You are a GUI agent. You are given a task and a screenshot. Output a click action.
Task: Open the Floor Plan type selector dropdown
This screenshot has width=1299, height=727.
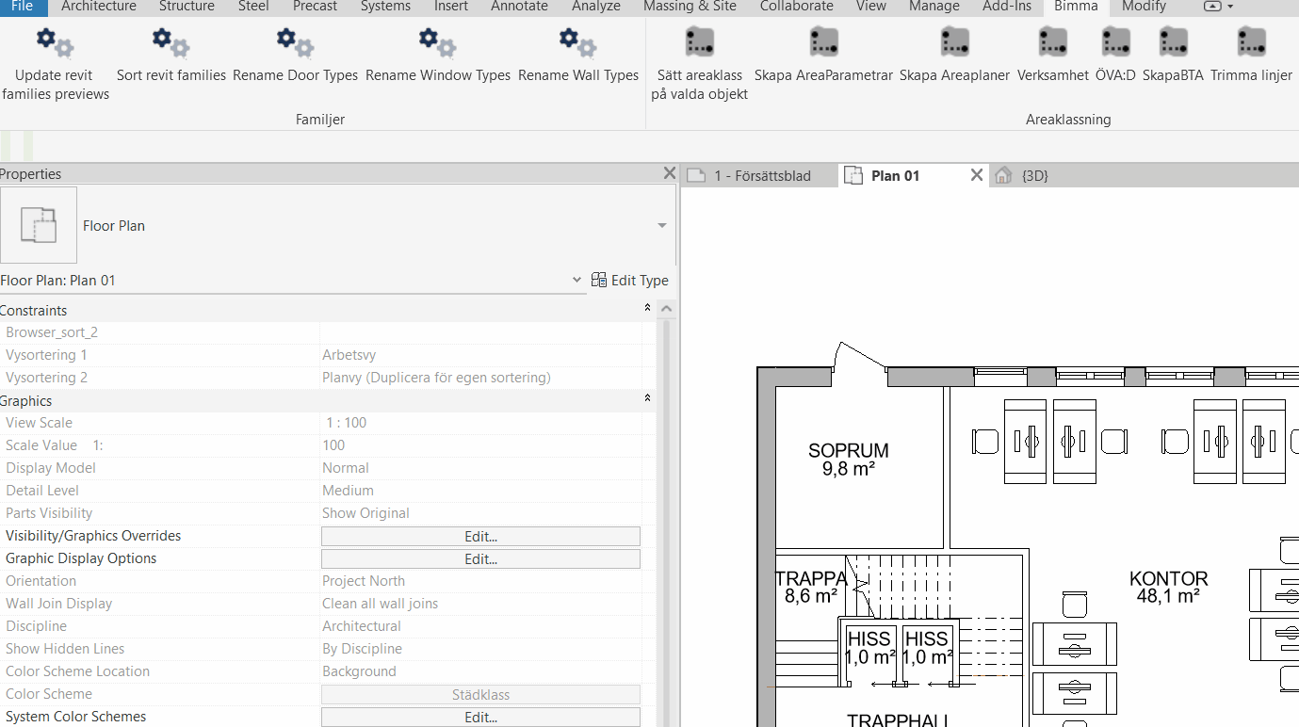(662, 226)
